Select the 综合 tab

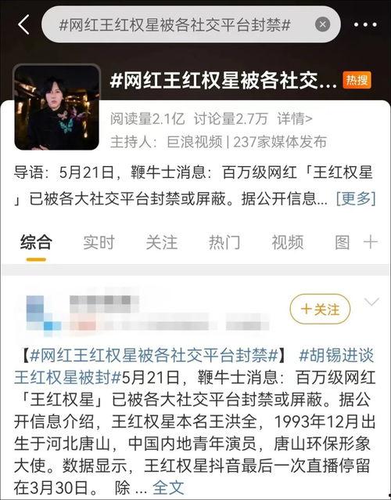36,242
